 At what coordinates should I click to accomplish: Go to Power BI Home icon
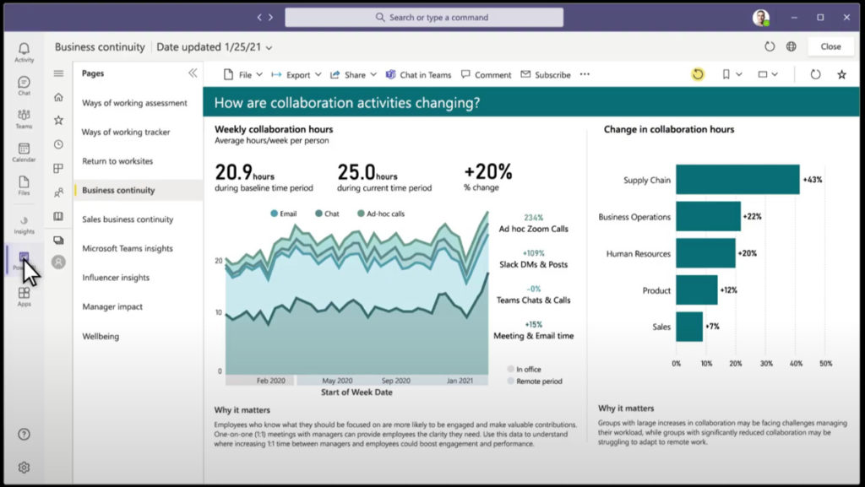58,97
